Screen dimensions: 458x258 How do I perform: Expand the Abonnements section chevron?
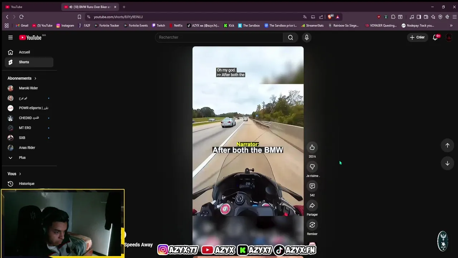click(35, 78)
